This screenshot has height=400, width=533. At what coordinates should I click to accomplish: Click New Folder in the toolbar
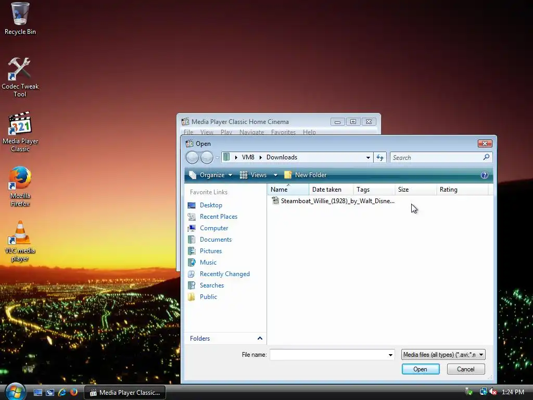[305, 175]
